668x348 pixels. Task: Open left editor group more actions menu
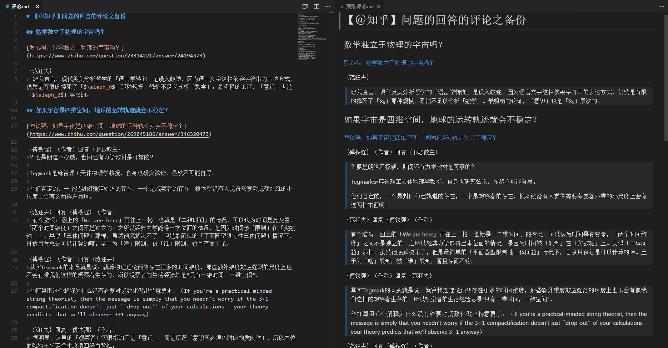(328, 6)
